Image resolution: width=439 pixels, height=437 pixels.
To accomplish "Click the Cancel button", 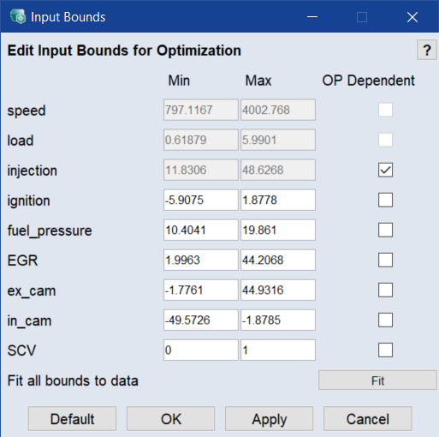I will (x=368, y=419).
